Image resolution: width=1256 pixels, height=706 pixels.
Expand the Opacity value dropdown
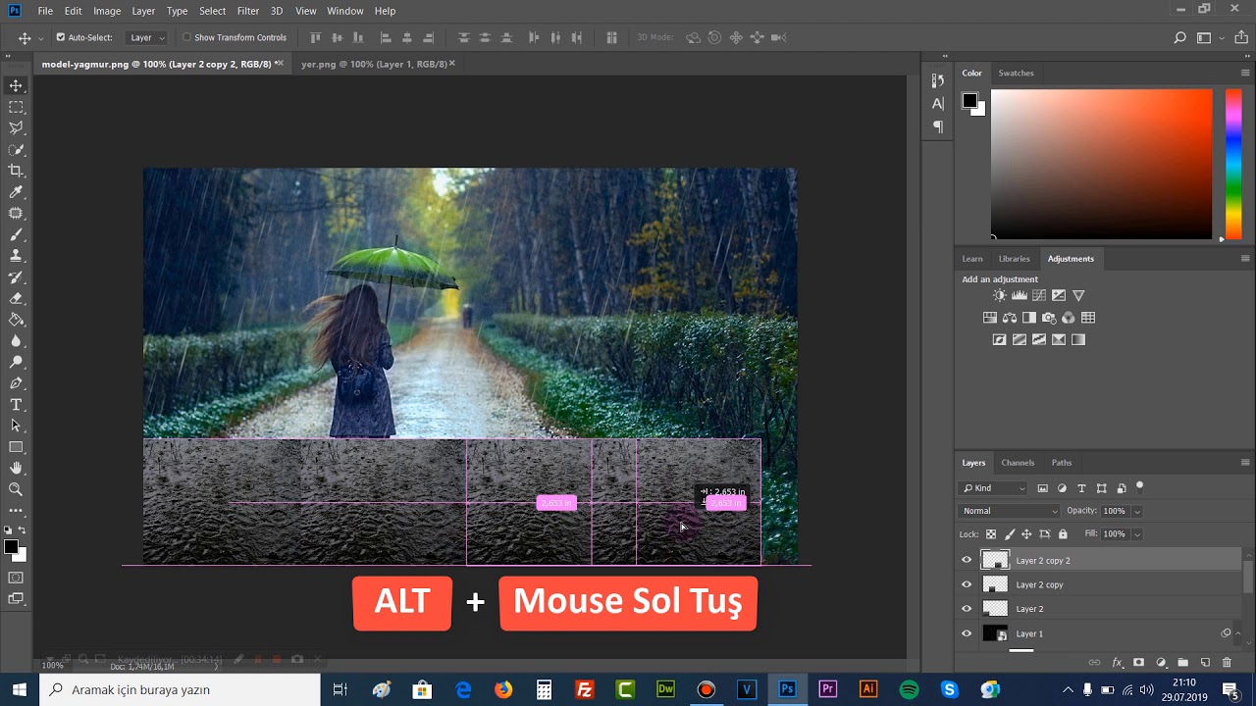tap(1137, 511)
